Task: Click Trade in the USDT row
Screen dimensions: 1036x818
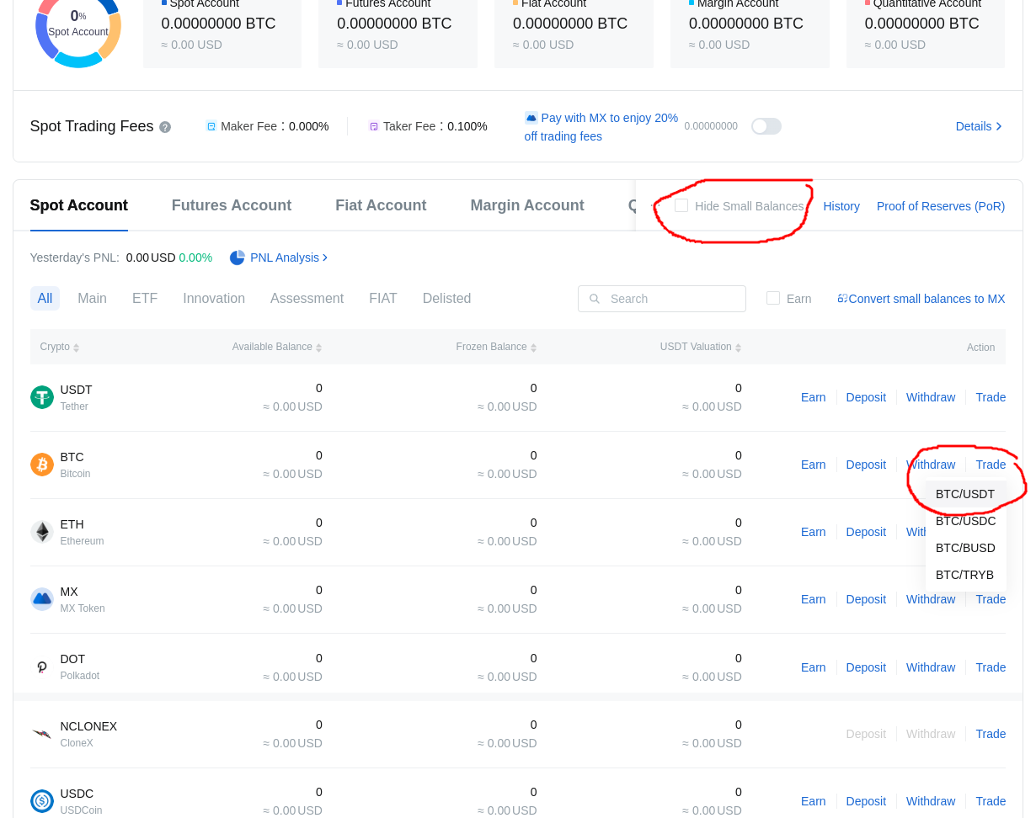Action: 991,397
